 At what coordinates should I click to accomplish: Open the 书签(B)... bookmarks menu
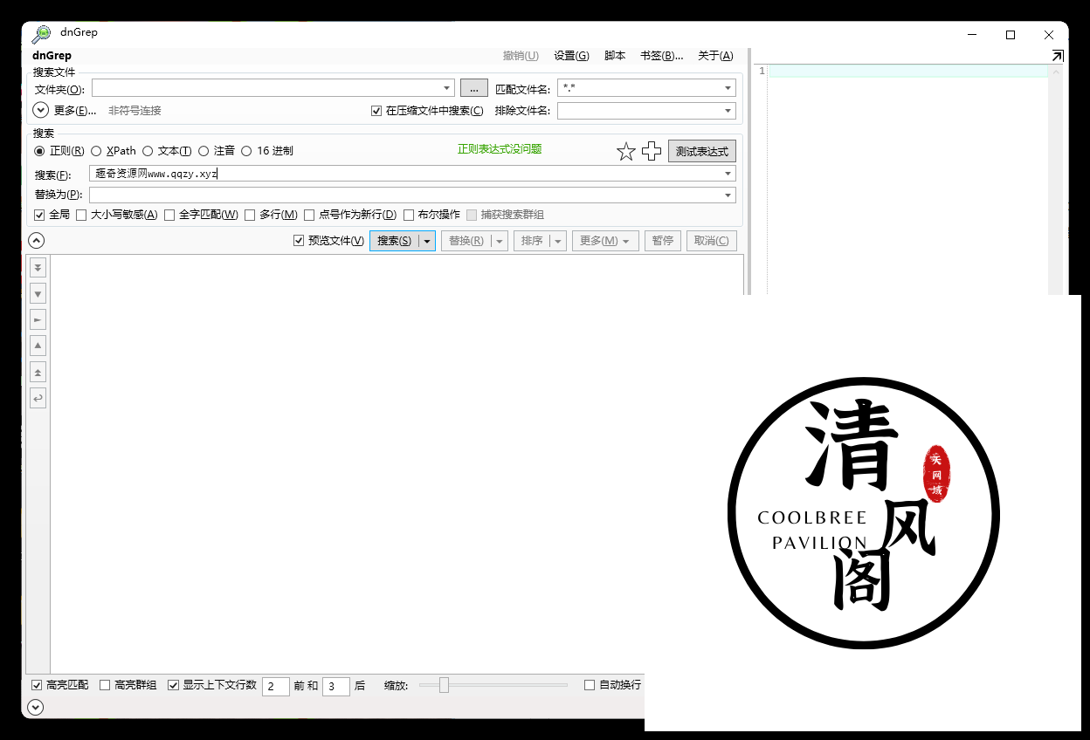coord(662,56)
